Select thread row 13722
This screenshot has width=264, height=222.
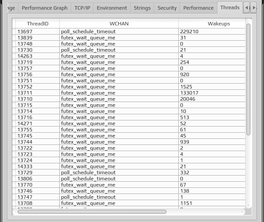[x=129, y=148]
